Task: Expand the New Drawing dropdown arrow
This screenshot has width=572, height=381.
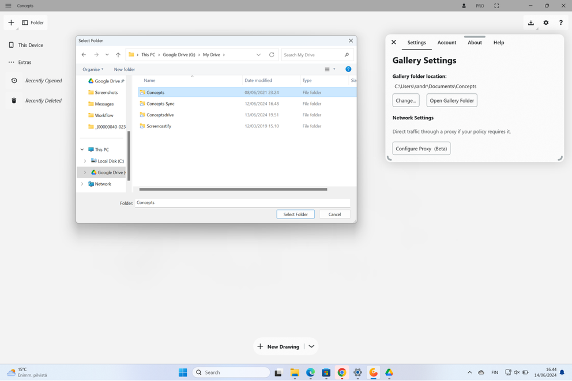Action: (311, 346)
